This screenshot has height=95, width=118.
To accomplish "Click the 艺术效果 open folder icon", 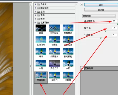I will 39,23.
